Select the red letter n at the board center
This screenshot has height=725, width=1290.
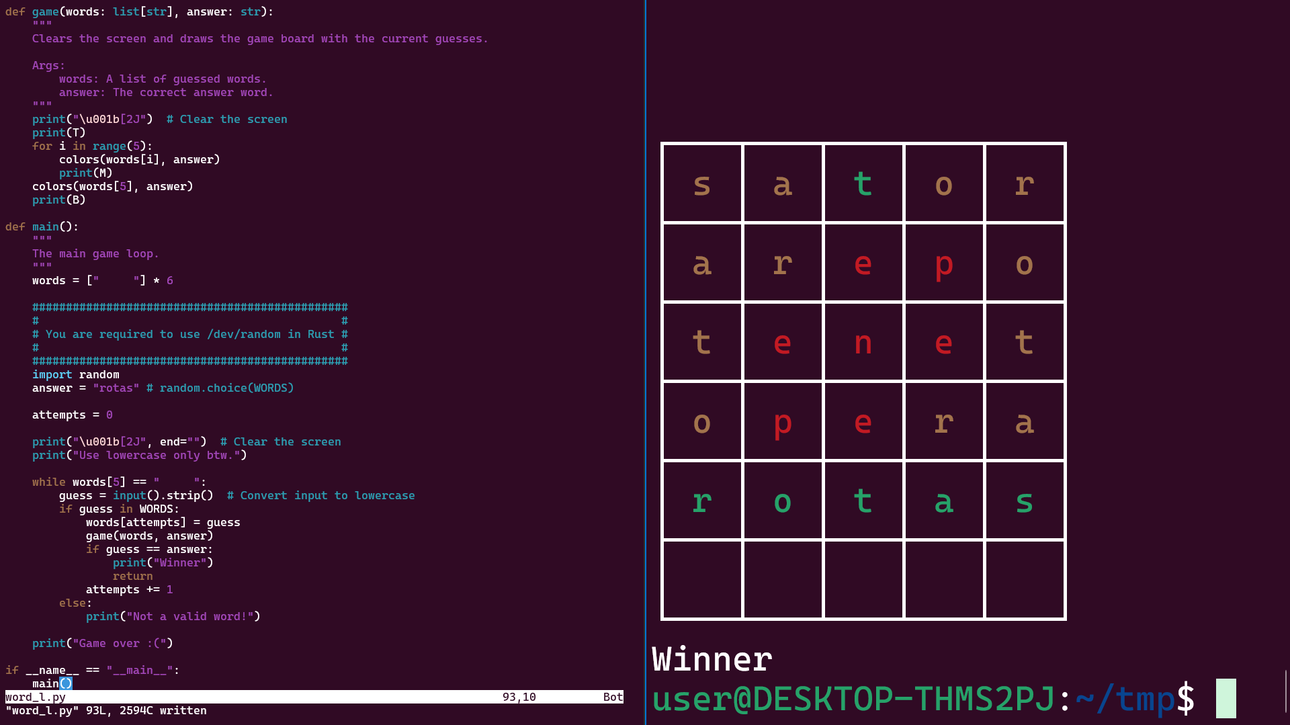click(x=863, y=343)
